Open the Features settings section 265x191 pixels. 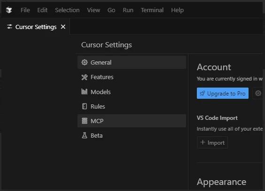point(132,77)
